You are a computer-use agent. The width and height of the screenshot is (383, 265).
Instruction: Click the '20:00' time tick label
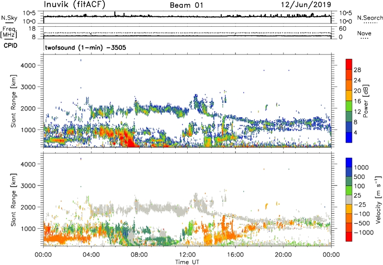point(283,255)
